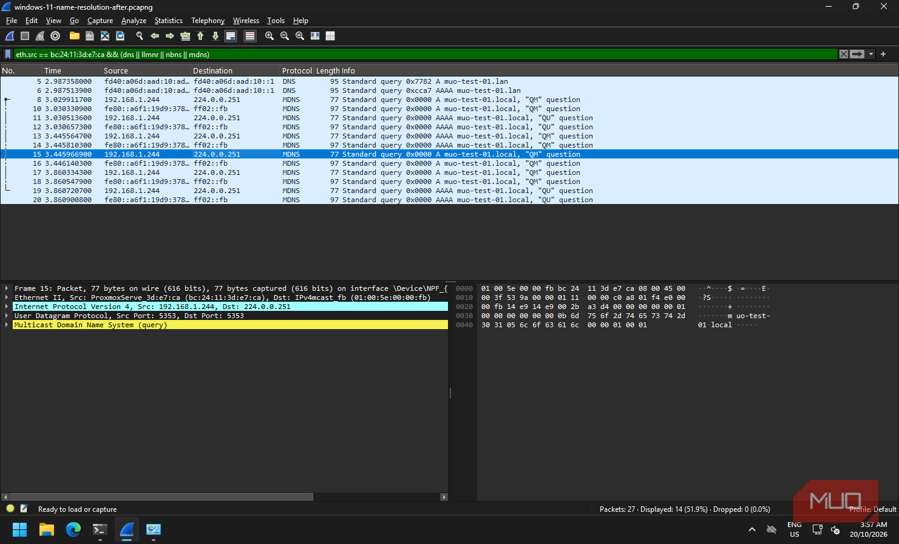Open Go to specified packet
899x544 pixels.
click(185, 36)
